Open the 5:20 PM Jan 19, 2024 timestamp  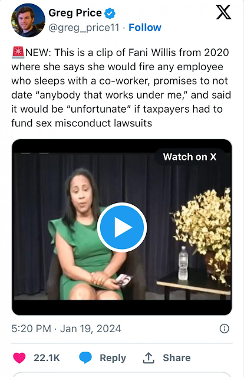[x=66, y=329]
